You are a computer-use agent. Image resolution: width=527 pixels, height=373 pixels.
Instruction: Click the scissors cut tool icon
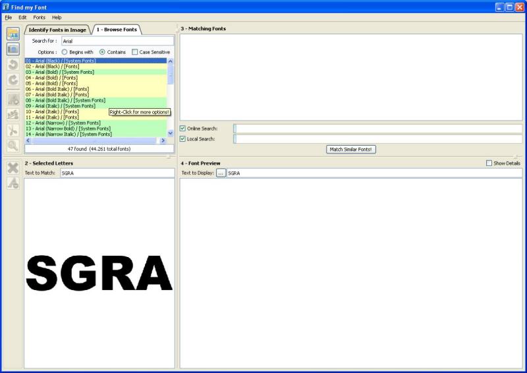point(13,130)
